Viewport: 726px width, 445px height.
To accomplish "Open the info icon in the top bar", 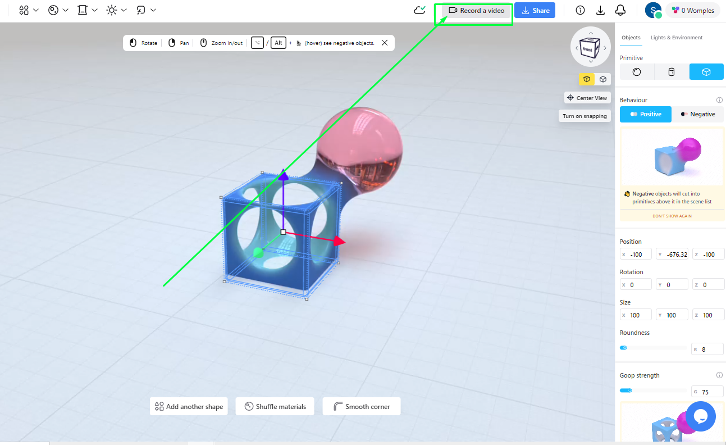I will 581,10.
